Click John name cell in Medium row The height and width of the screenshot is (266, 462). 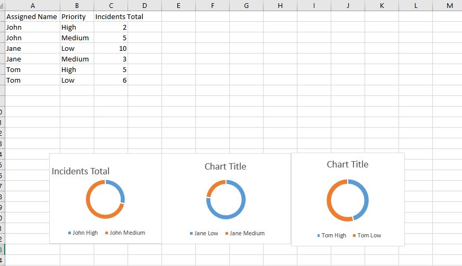pos(33,38)
